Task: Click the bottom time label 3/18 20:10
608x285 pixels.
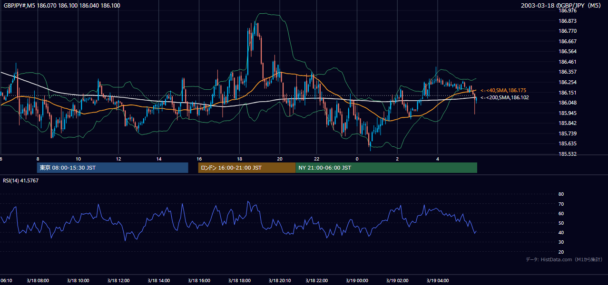Action: [x=280, y=280]
